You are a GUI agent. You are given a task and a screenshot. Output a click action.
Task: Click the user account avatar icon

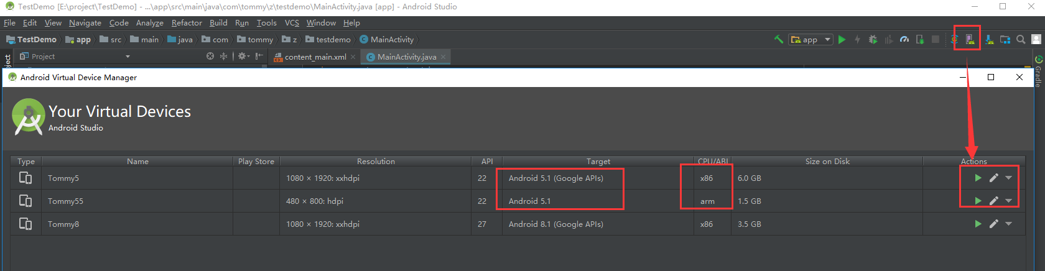[1036, 39]
